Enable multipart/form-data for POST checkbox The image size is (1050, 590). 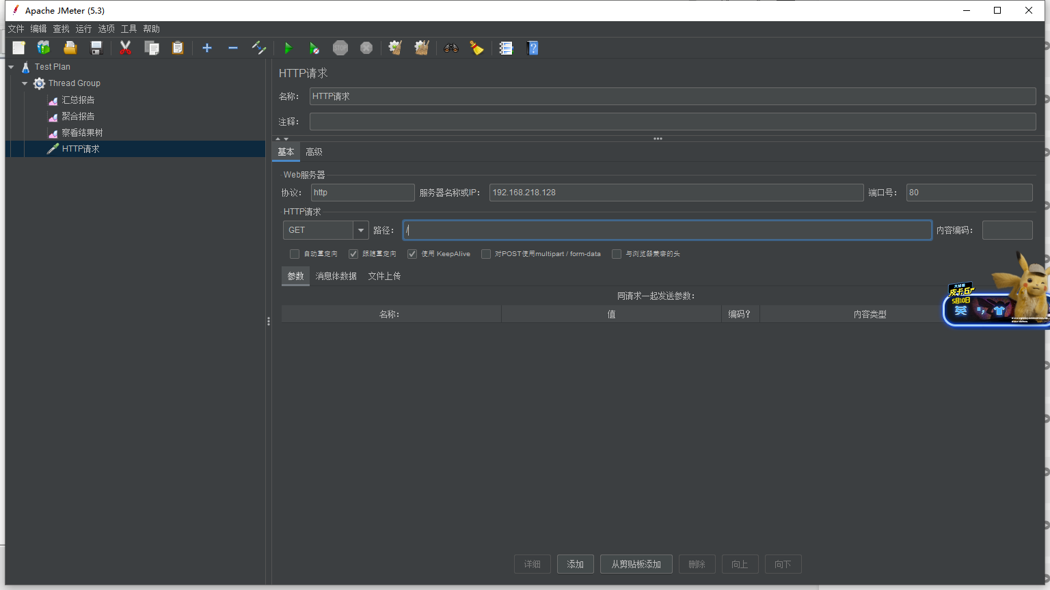[x=486, y=254]
